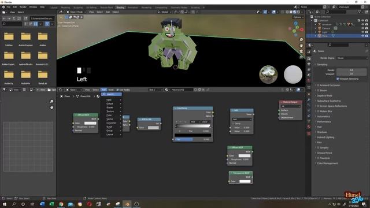The height and width of the screenshot is (208, 370).
Task: Choose Output submenu in Add menu
Action: (x=112, y=103)
